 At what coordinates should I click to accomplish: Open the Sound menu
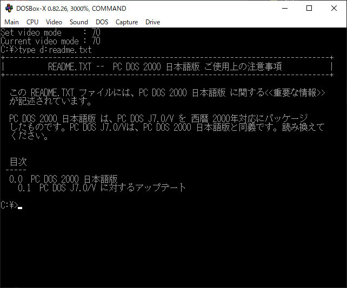click(79, 22)
